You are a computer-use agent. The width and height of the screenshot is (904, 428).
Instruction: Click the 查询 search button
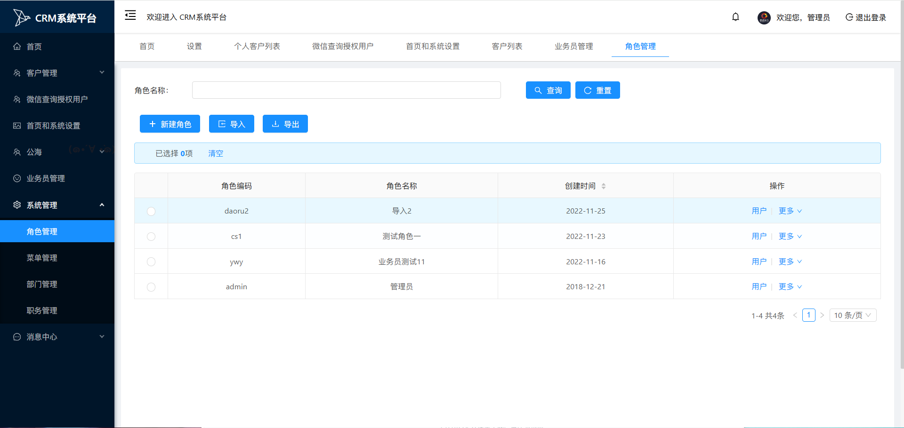coord(548,90)
